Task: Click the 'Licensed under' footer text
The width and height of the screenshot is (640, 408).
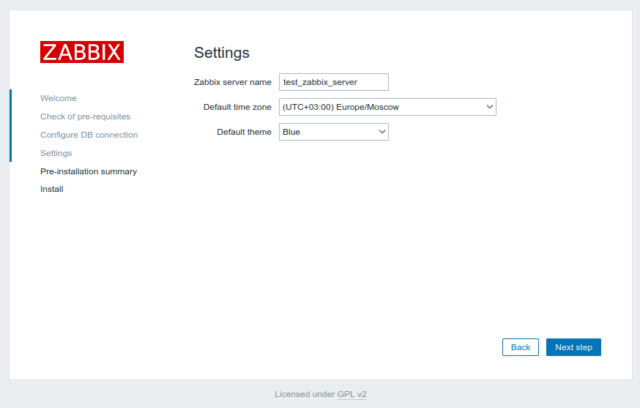Action: (x=305, y=394)
